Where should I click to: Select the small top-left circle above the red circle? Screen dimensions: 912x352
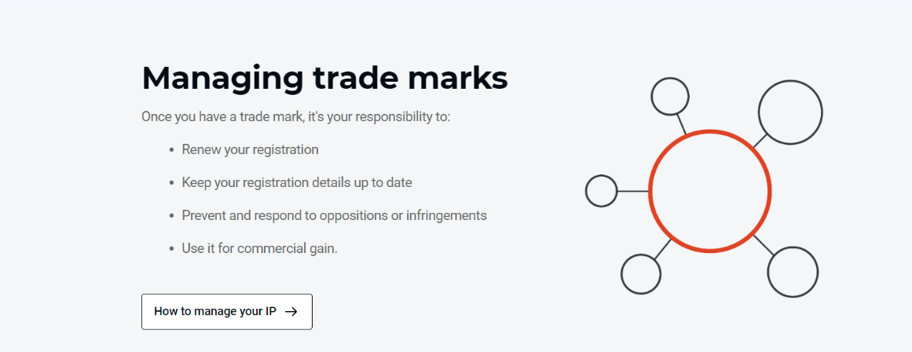(670, 97)
